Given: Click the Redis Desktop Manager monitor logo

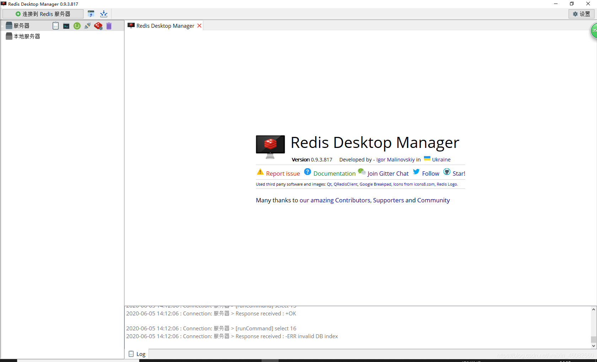Looking at the screenshot, I should 270,147.
